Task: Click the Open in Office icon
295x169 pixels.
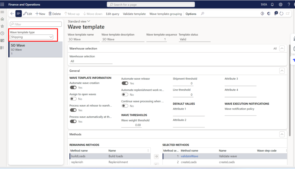Action: [x=269, y=14]
